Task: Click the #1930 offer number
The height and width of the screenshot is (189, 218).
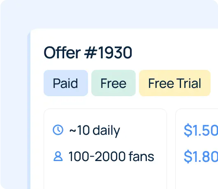Action: 108,53
